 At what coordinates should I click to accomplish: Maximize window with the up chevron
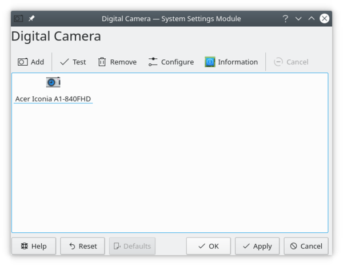[312, 18]
